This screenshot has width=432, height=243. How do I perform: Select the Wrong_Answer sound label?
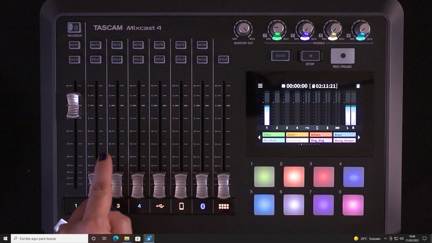(344, 141)
